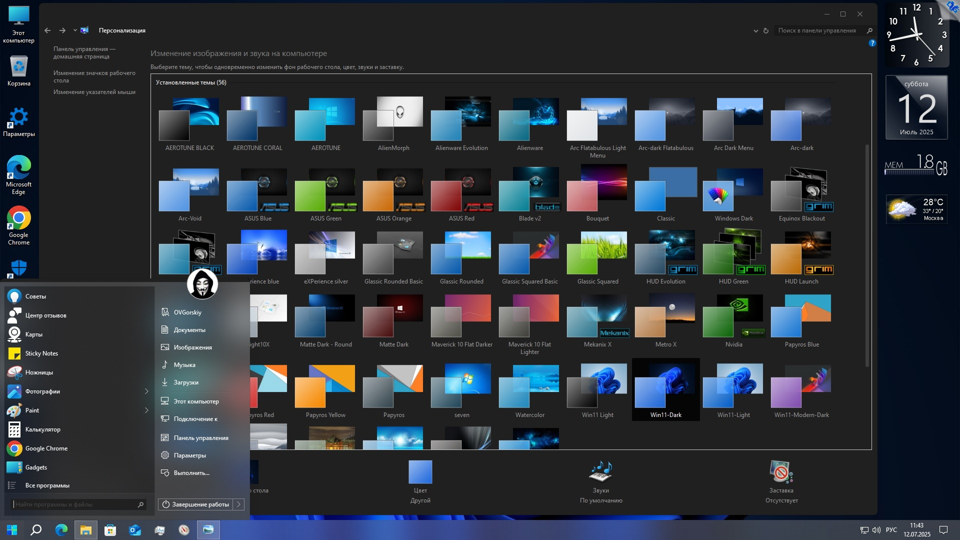Image resolution: width=960 pixels, height=540 pixels.
Task: Open Ножницы snipping tool in start menu
Action: (x=39, y=372)
